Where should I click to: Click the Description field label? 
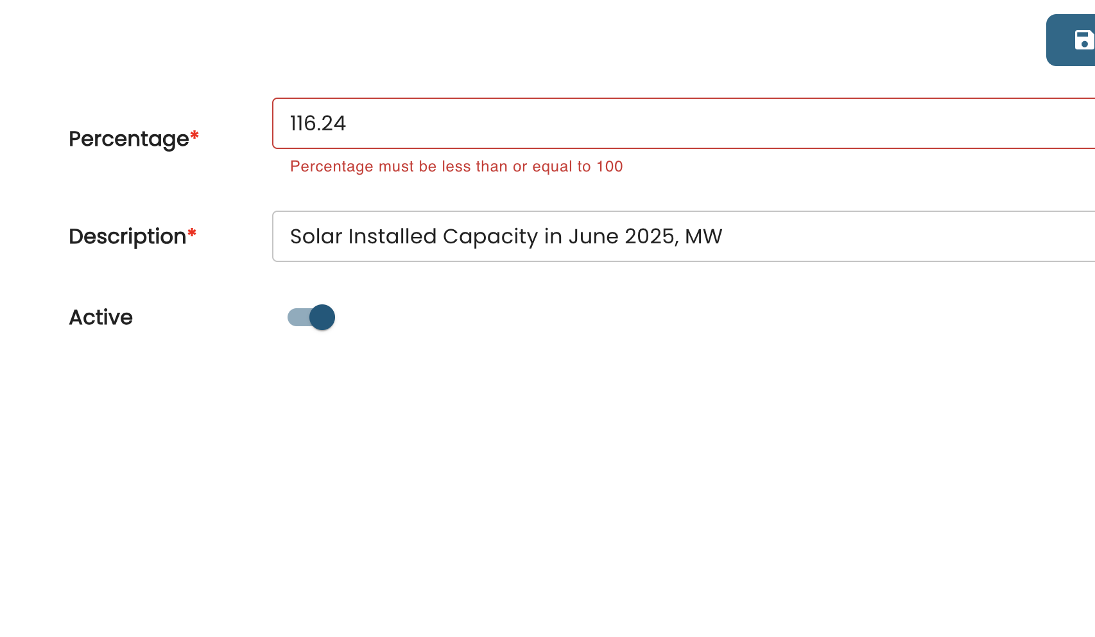click(x=127, y=236)
